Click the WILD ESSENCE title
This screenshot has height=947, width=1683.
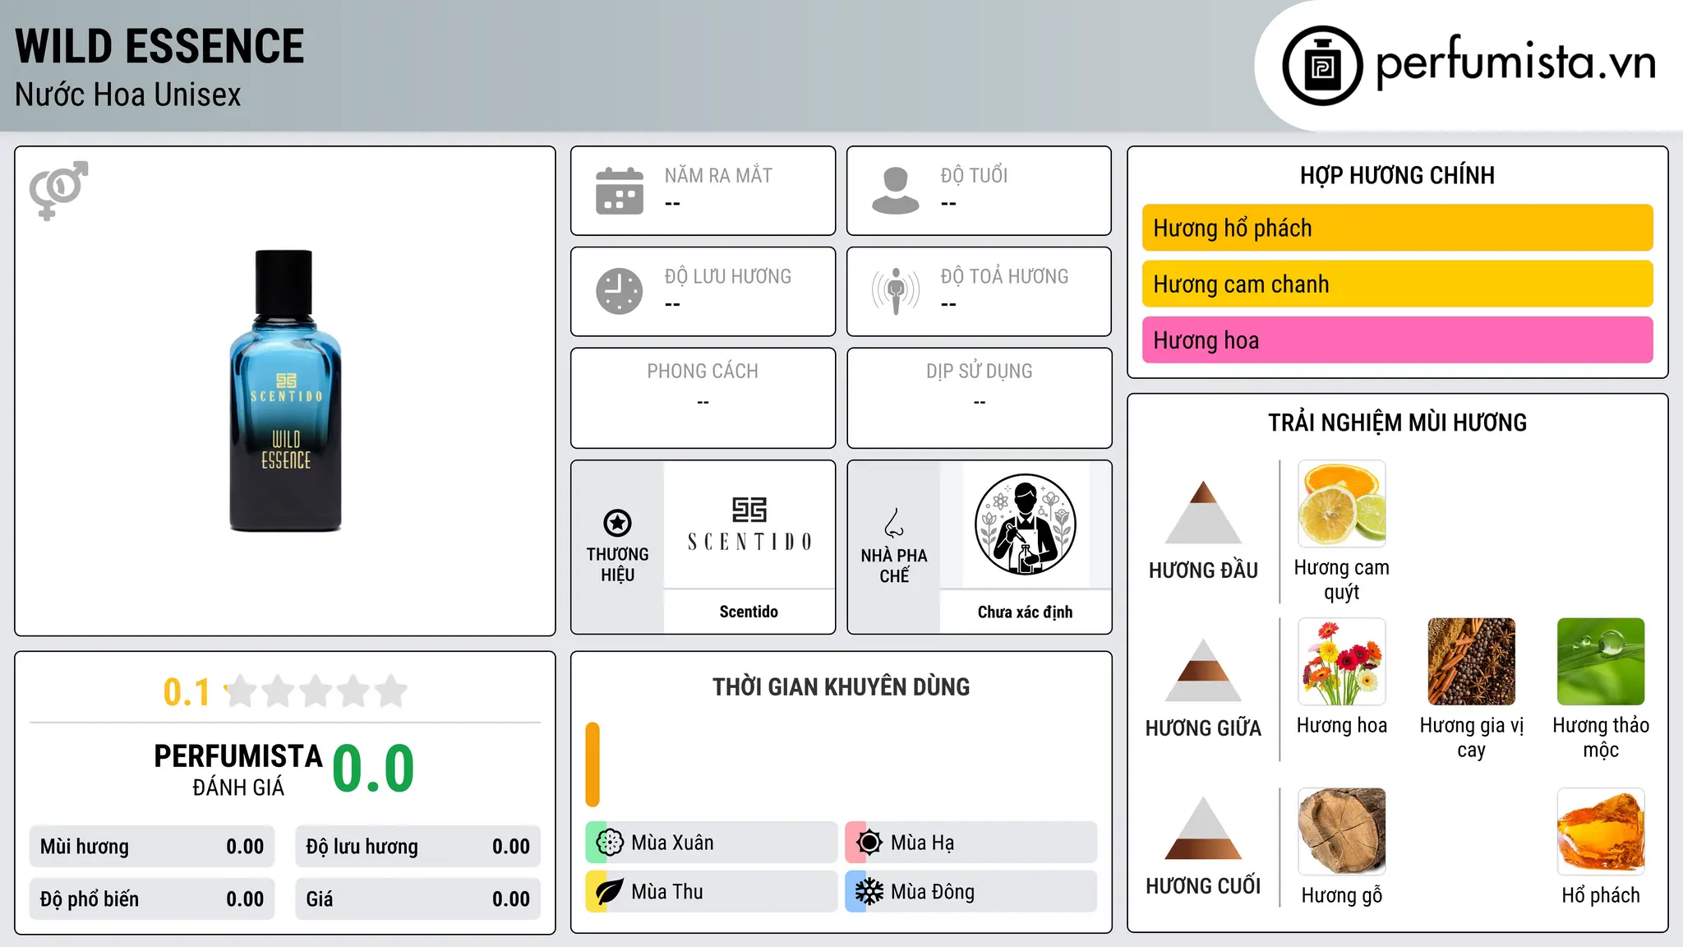[x=159, y=46]
